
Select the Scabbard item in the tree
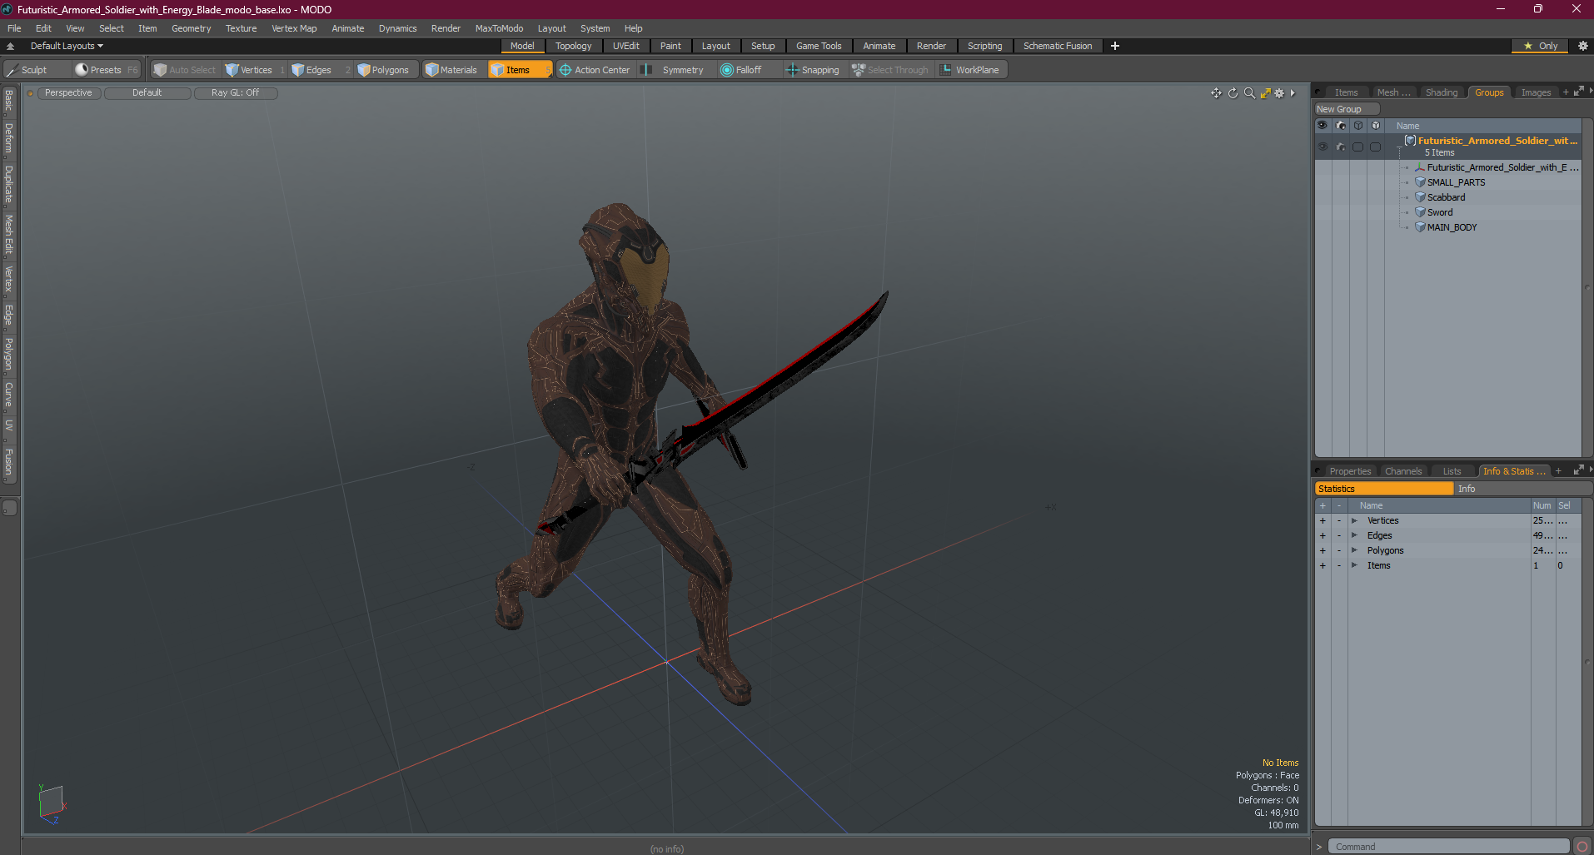point(1446,197)
